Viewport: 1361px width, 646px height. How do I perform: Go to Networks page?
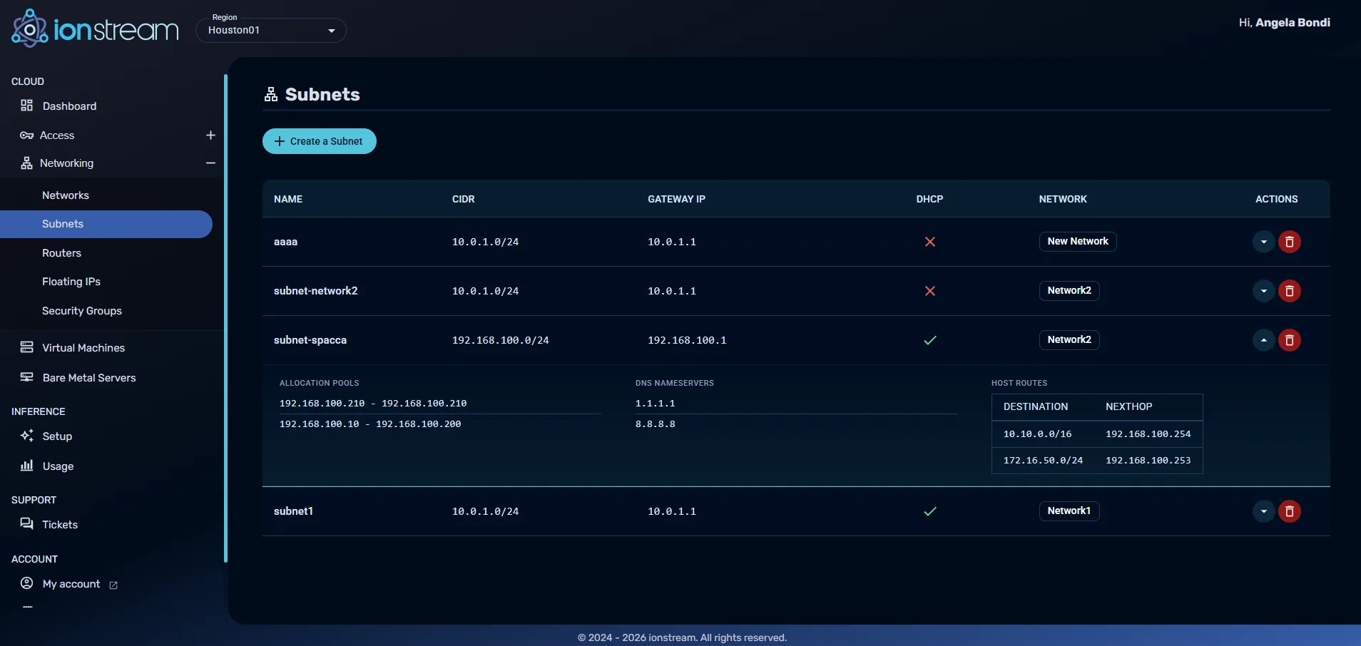pyautogui.click(x=66, y=195)
